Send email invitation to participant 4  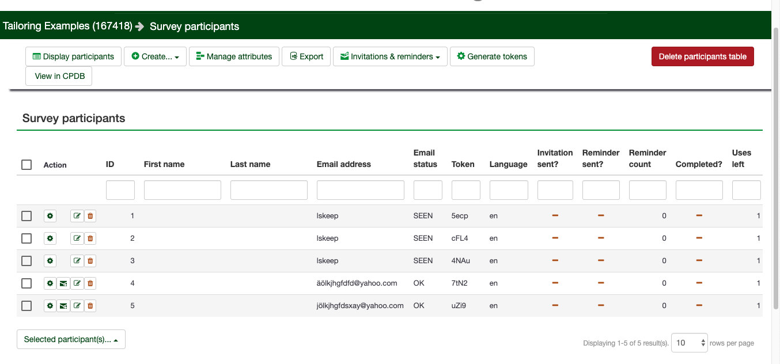tap(63, 283)
